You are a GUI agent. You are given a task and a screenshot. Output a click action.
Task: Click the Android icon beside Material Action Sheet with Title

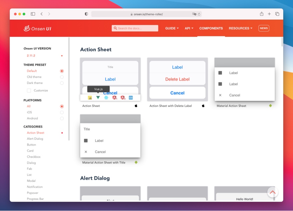click(x=136, y=162)
